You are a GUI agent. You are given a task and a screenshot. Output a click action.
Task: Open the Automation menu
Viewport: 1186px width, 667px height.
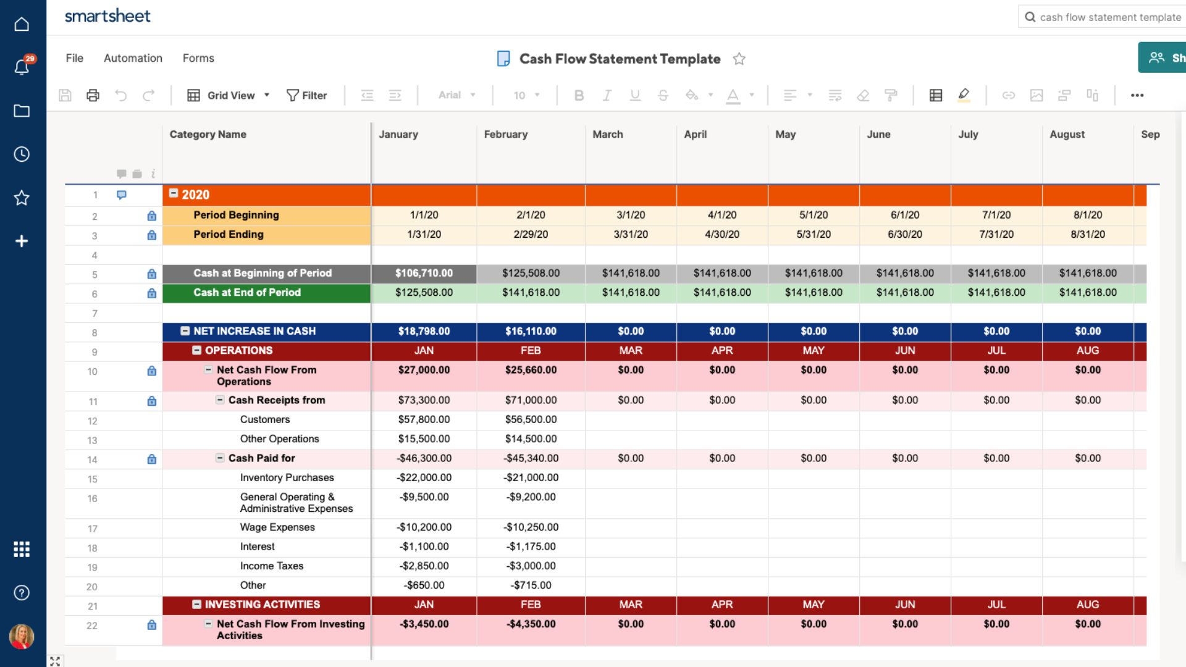133,58
